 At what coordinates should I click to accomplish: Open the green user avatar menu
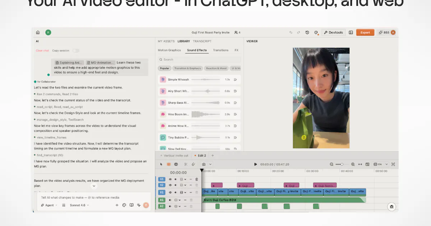(x=48, y=32)
